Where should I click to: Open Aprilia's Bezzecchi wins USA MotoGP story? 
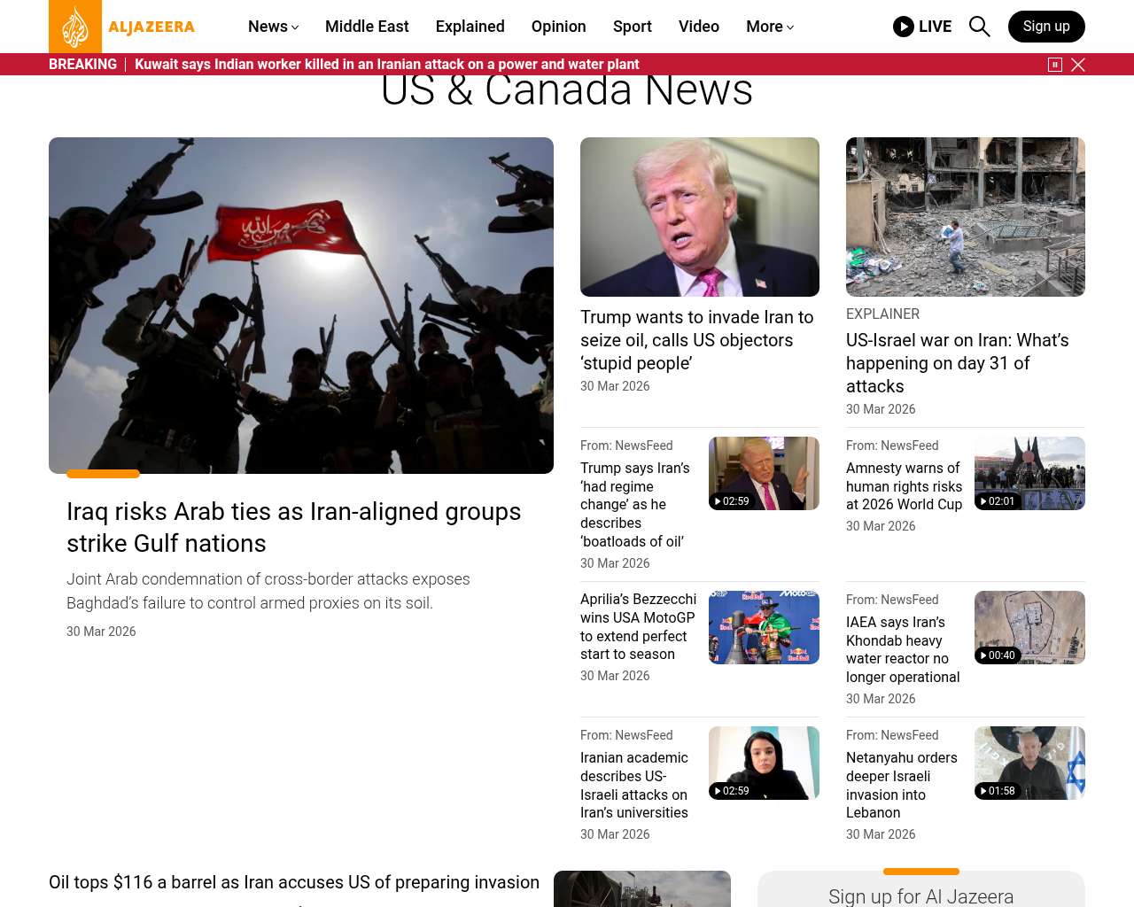(638, 627)
